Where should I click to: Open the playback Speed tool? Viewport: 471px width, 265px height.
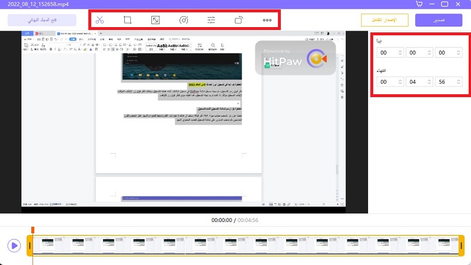(x=184, y=20)
